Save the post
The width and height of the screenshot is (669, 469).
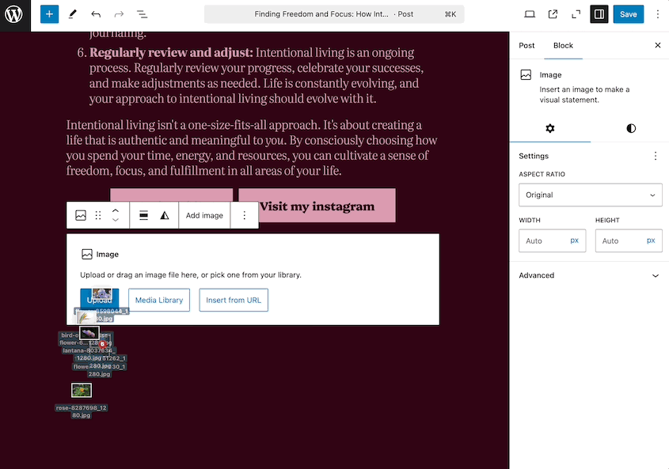[628, 14]
